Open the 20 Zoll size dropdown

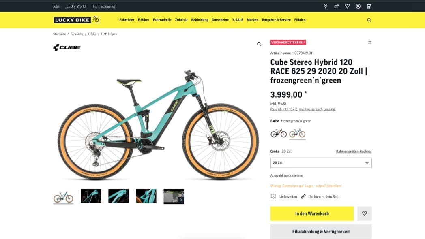pyautogui.click(x=320, y=162)
